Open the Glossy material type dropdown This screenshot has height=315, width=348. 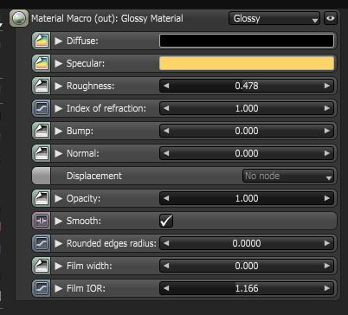coord(274,18)
